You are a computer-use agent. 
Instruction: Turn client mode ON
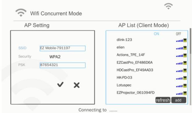156,34
